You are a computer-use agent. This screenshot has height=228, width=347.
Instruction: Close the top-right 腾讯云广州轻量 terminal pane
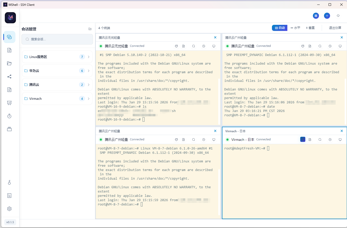[x=342, y=37]
